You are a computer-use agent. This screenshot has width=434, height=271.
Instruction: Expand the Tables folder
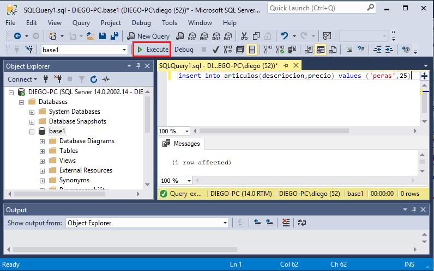[42, 151]
